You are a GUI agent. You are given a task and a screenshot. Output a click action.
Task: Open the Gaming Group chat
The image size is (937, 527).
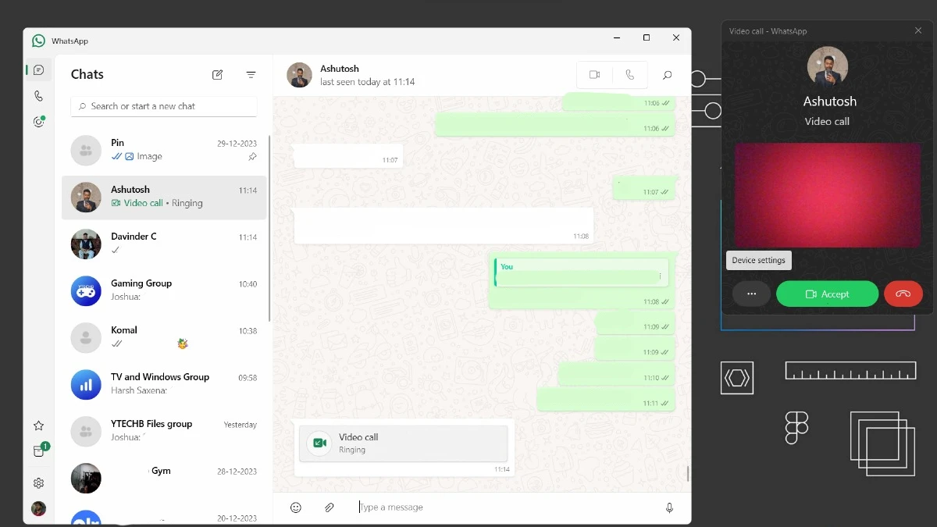pyautogui.click(x=164, y=290)
